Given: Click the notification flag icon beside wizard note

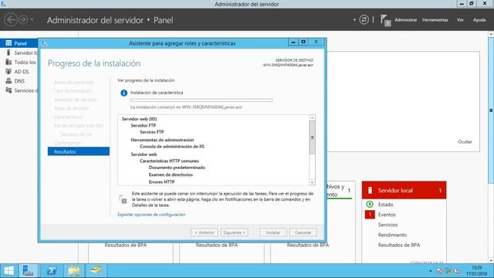Looking at the screenshot, I should pyautogui.click(x=123, y=199).
